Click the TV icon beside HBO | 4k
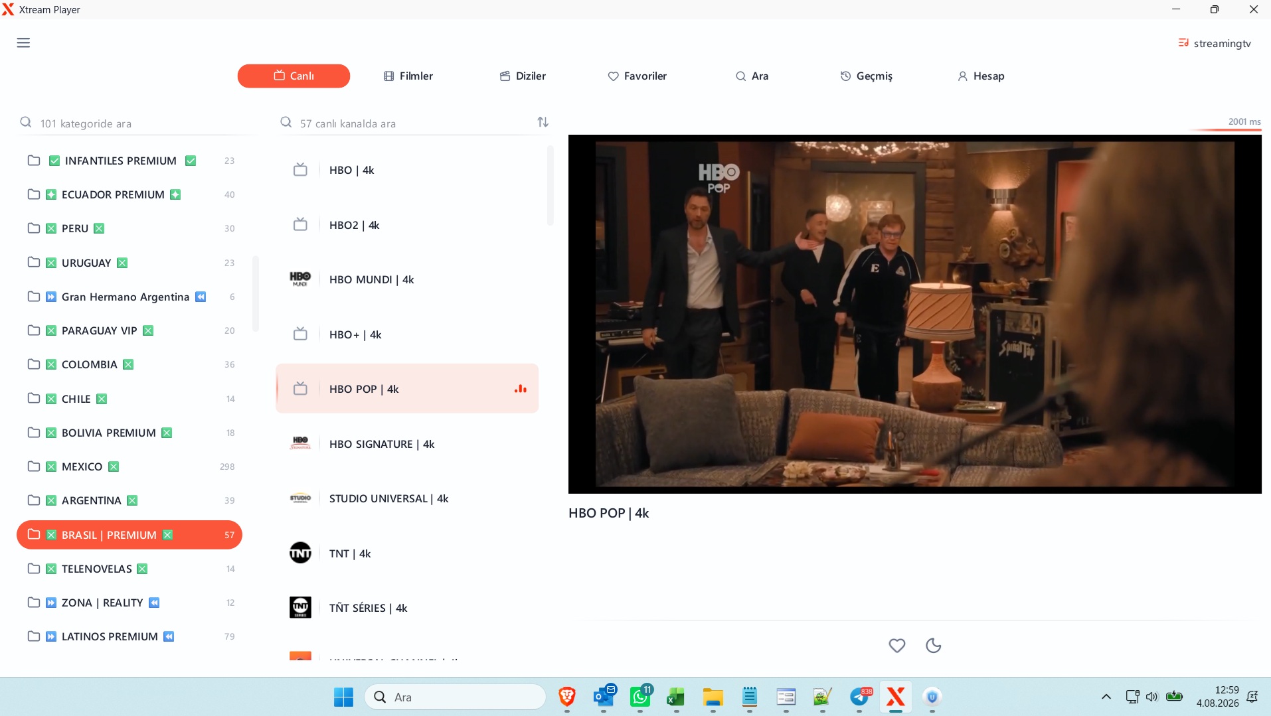This screenshot has height=716, width=1271. (300, 169)
